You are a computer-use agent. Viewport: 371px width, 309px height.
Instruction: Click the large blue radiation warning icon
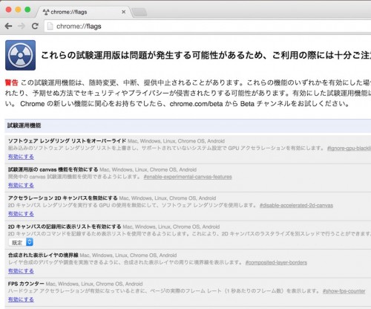click(20, 55)
